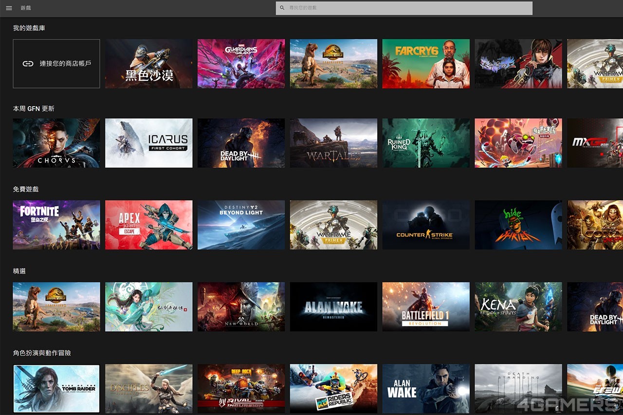
Task: Select the Far Cry 6 game tile
Action: pos(426,64)
